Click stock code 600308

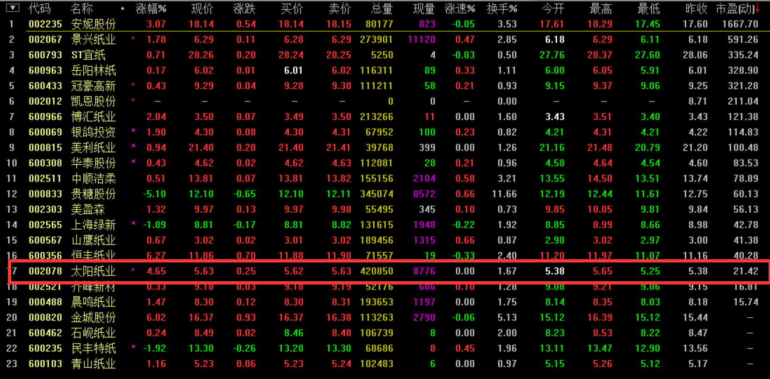click(x=45, y=163)
